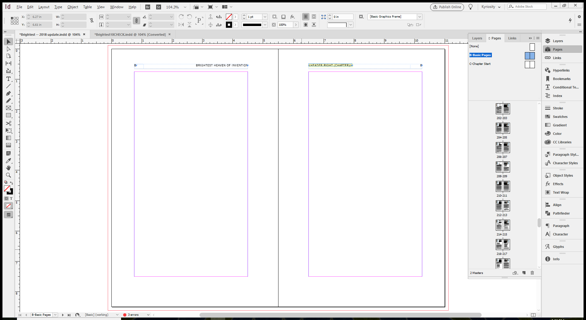The height and width of the screenshot is (320, 586).
Task: Enable no text wrap option
Action: coord(306,17)
